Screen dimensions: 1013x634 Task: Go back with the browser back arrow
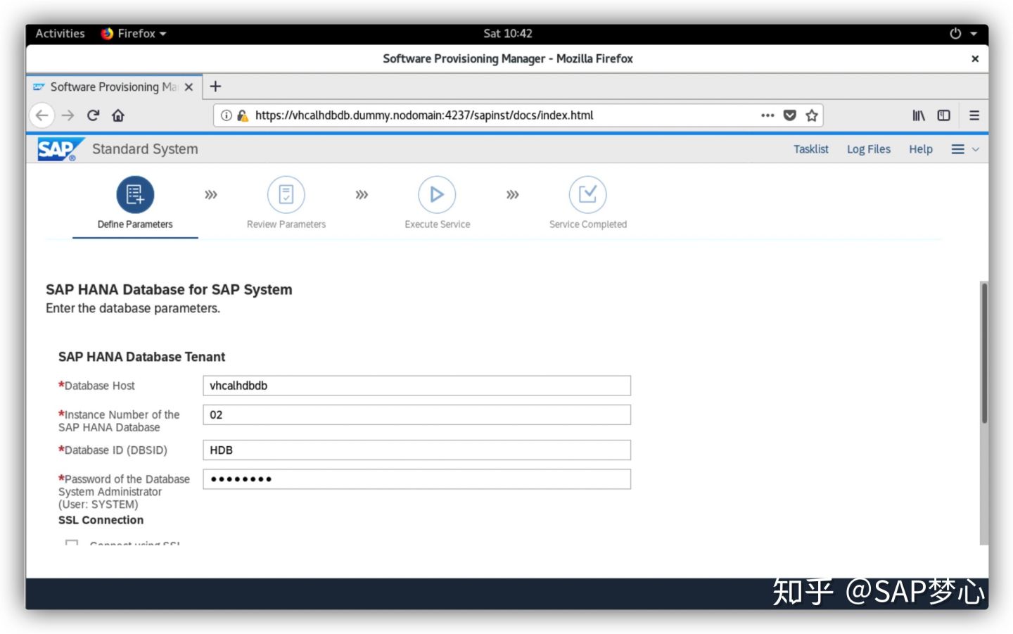pyautogui.click(x=42, y=115)
